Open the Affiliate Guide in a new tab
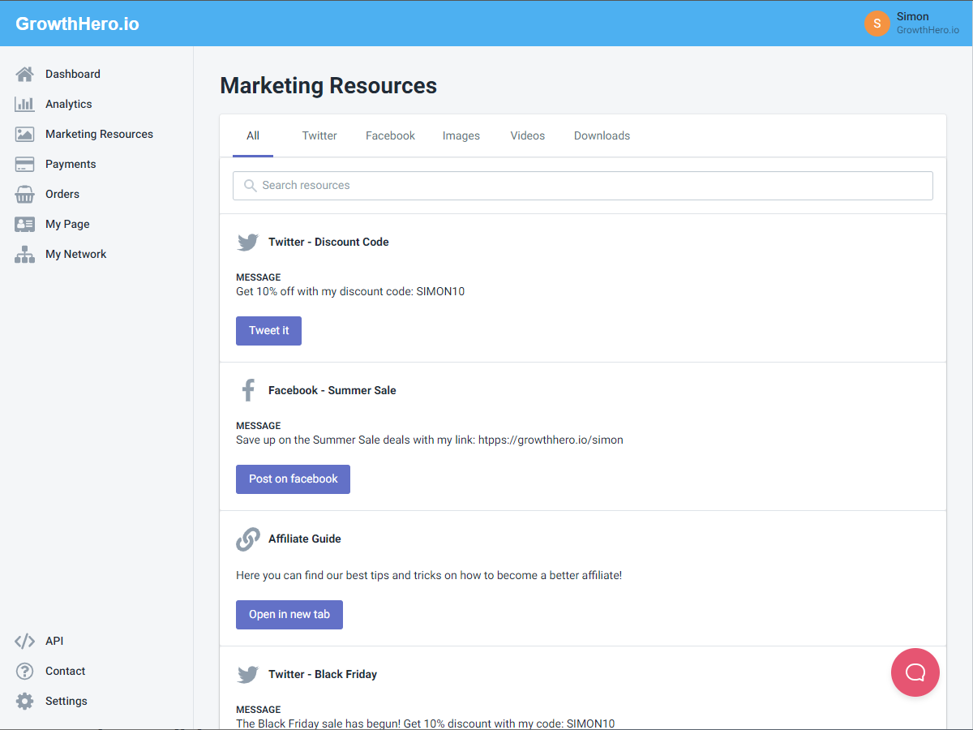This screenshot has height=730, width=973. point(289,614)
